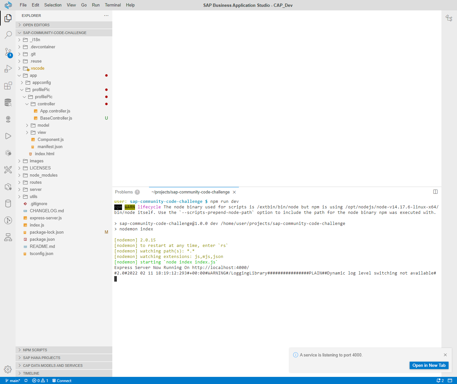Open the Go menu
Image resolution: width=457 pixels, height=384 pixels.
84,5
